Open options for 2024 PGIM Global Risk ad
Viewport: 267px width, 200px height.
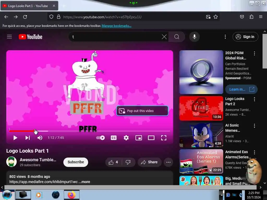254,53
